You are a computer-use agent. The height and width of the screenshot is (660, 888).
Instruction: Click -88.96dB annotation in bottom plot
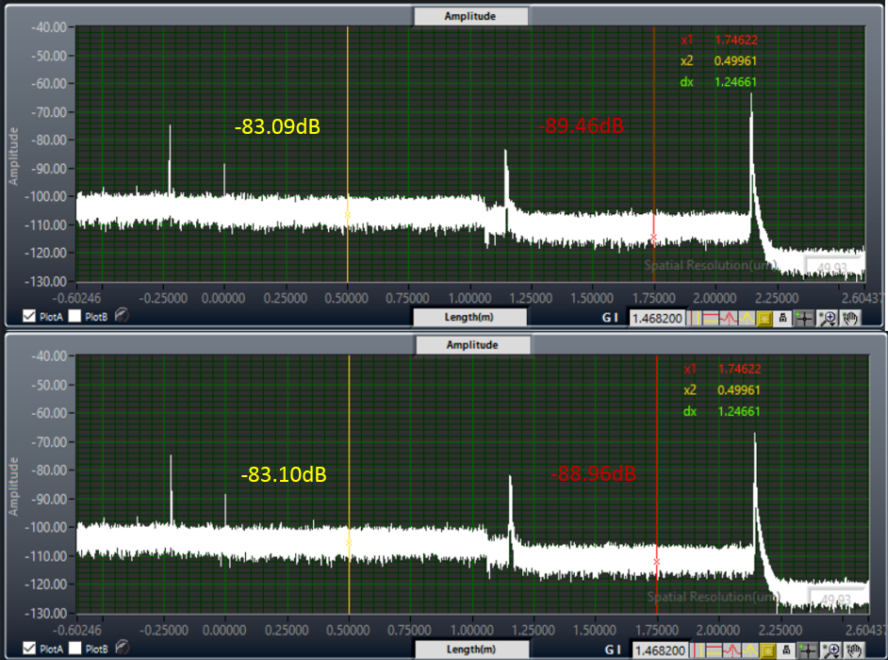594,473
